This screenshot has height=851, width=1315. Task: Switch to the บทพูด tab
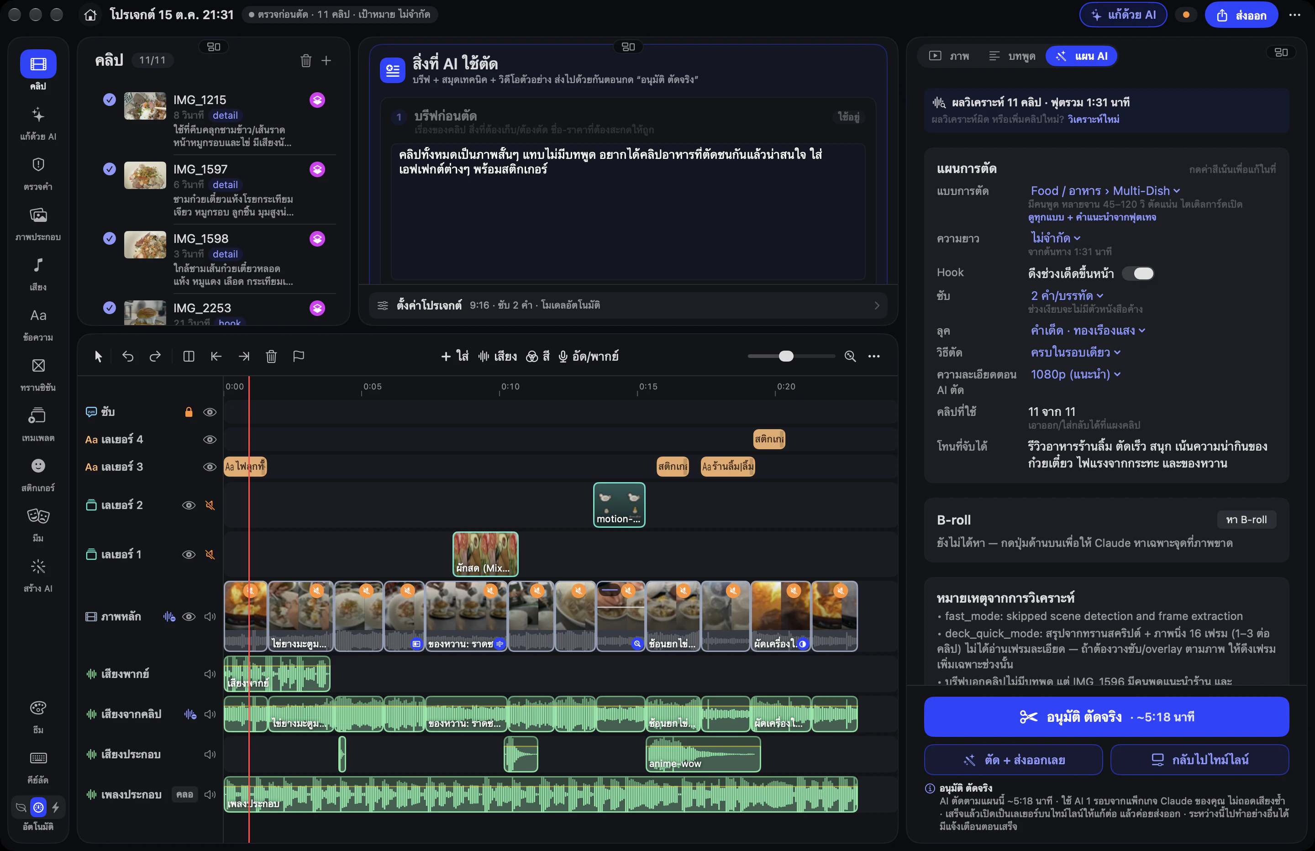pos(1012,56)
